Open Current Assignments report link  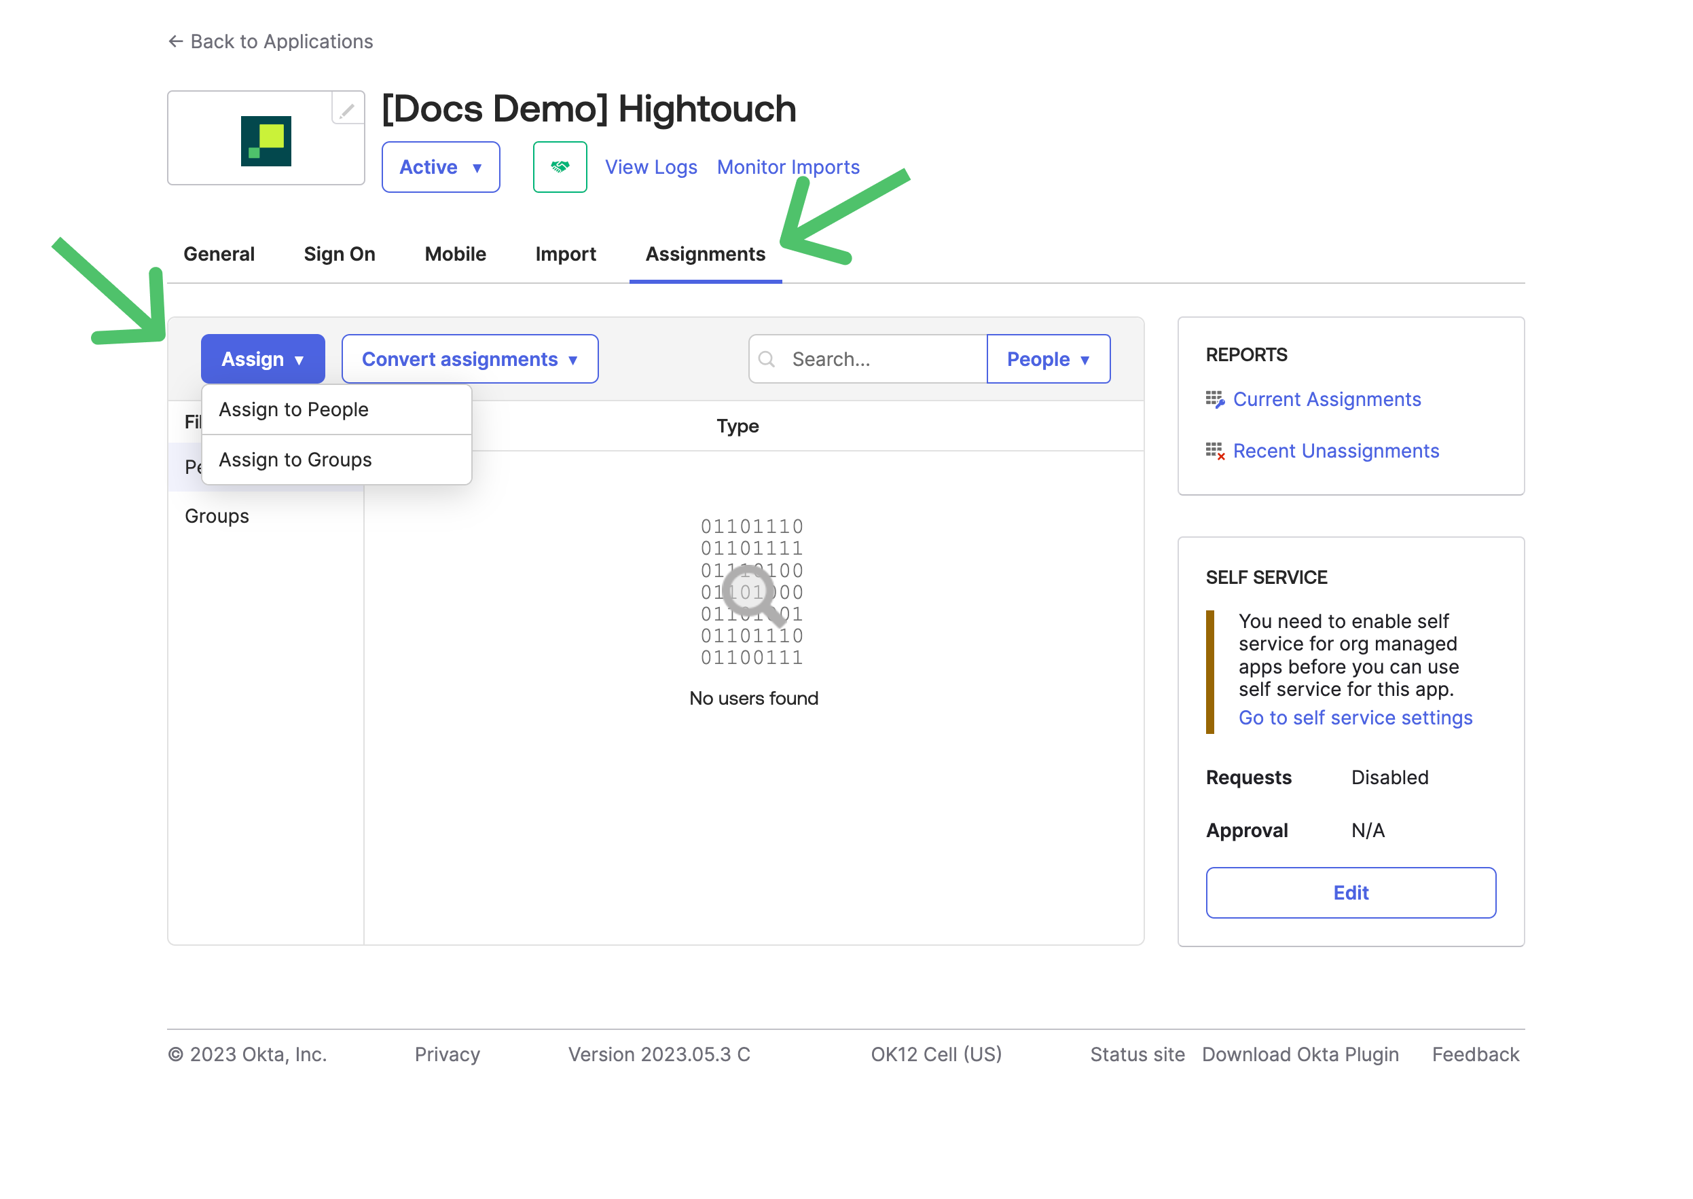1326,399
